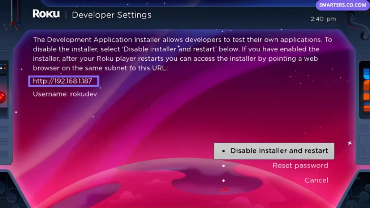
Task: Click the http://192.168.1.187 URL text
Action: [x=63, y=81]
